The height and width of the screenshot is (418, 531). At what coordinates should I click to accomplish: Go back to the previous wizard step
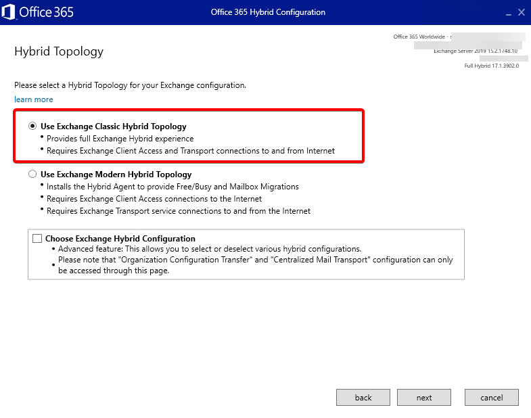pos(363,397)
